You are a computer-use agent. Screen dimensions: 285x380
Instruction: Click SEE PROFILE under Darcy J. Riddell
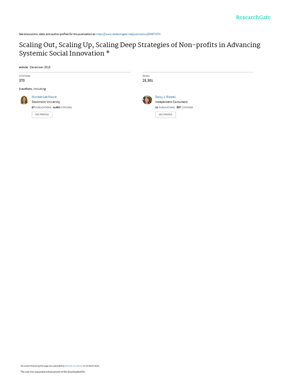pyautogui.click(x=166, y=115)
